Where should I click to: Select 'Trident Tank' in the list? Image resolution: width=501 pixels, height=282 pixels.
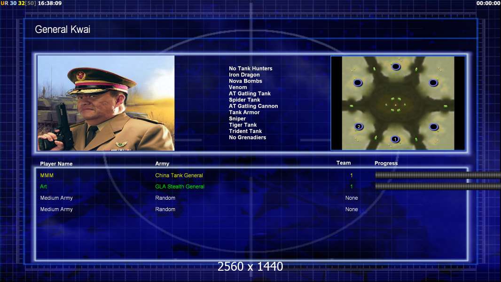tap(245, 131)
